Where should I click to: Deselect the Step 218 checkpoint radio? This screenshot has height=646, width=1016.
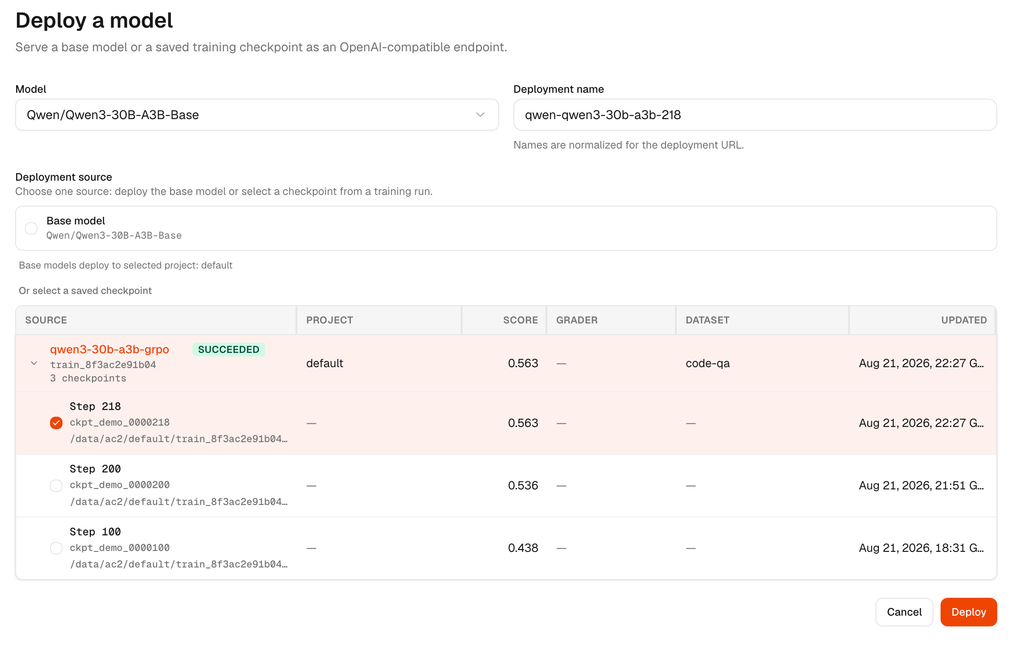56,423
